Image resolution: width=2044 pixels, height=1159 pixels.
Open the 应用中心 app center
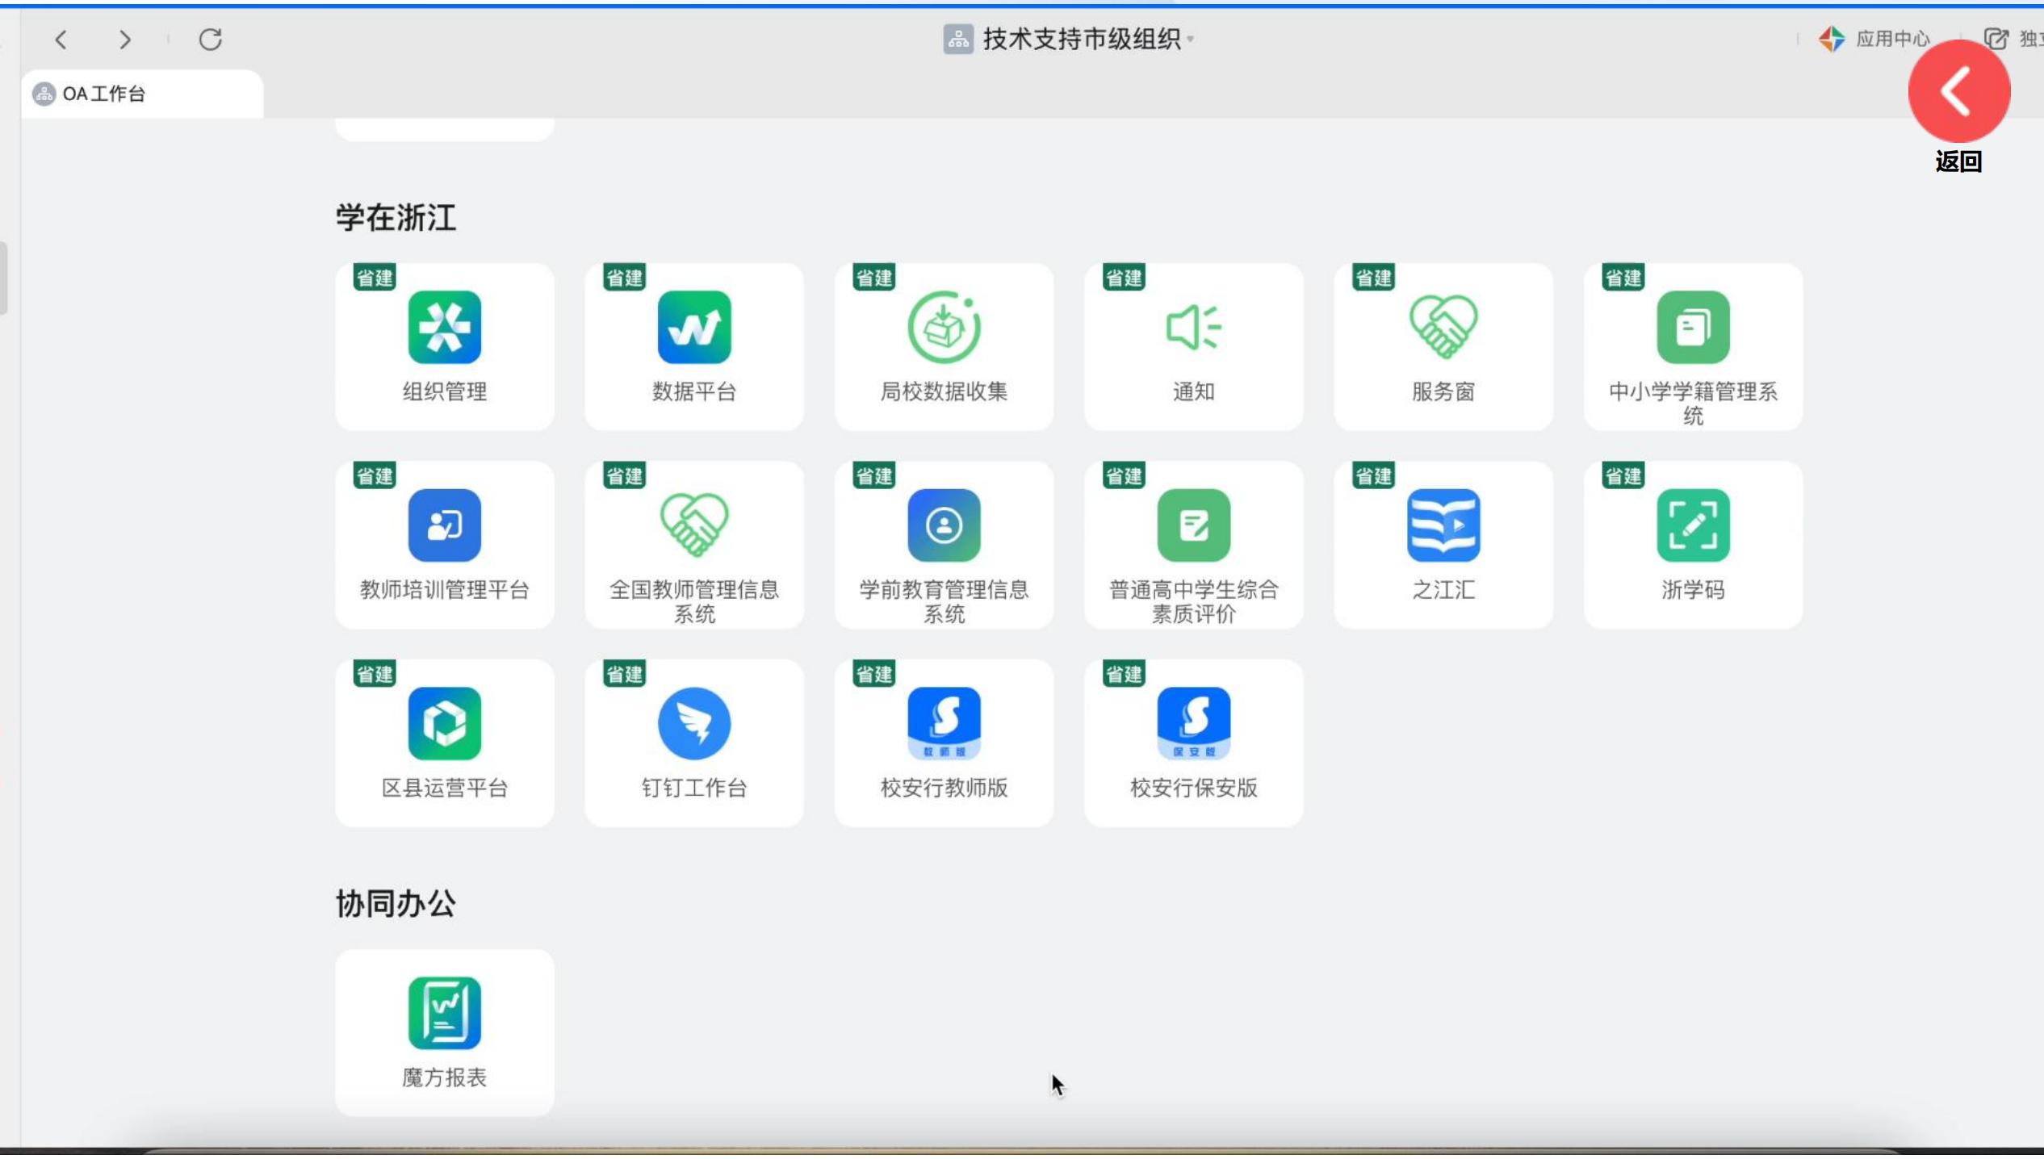(x=1874, y=39)
